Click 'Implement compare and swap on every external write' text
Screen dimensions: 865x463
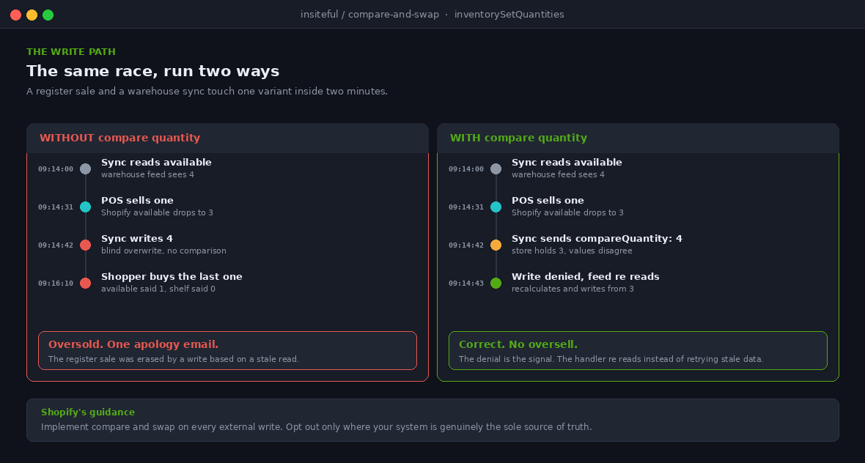click(161, 427)
